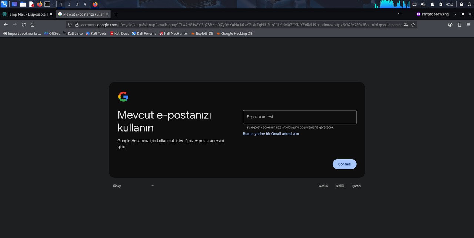Close the Temp Mail tab

[x=51, y=14]
